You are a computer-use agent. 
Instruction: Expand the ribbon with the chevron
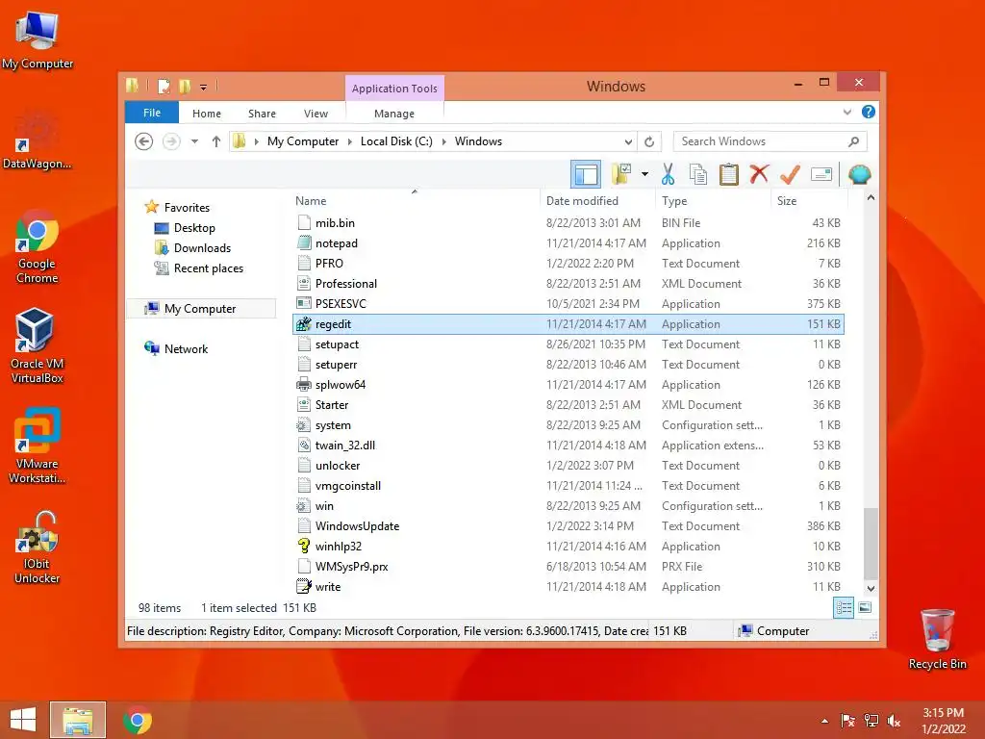(x=847, y=112)
